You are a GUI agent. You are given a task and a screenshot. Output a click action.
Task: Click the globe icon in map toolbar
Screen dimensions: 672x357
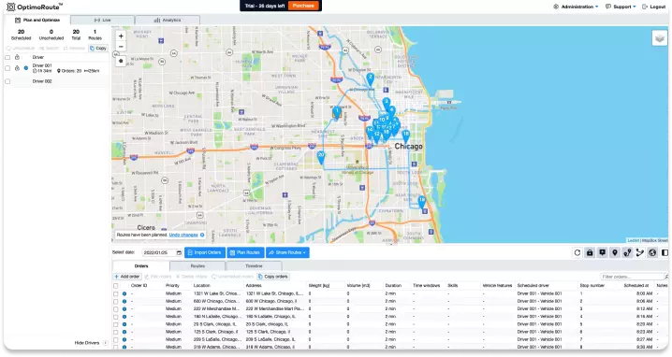point(652,253)
